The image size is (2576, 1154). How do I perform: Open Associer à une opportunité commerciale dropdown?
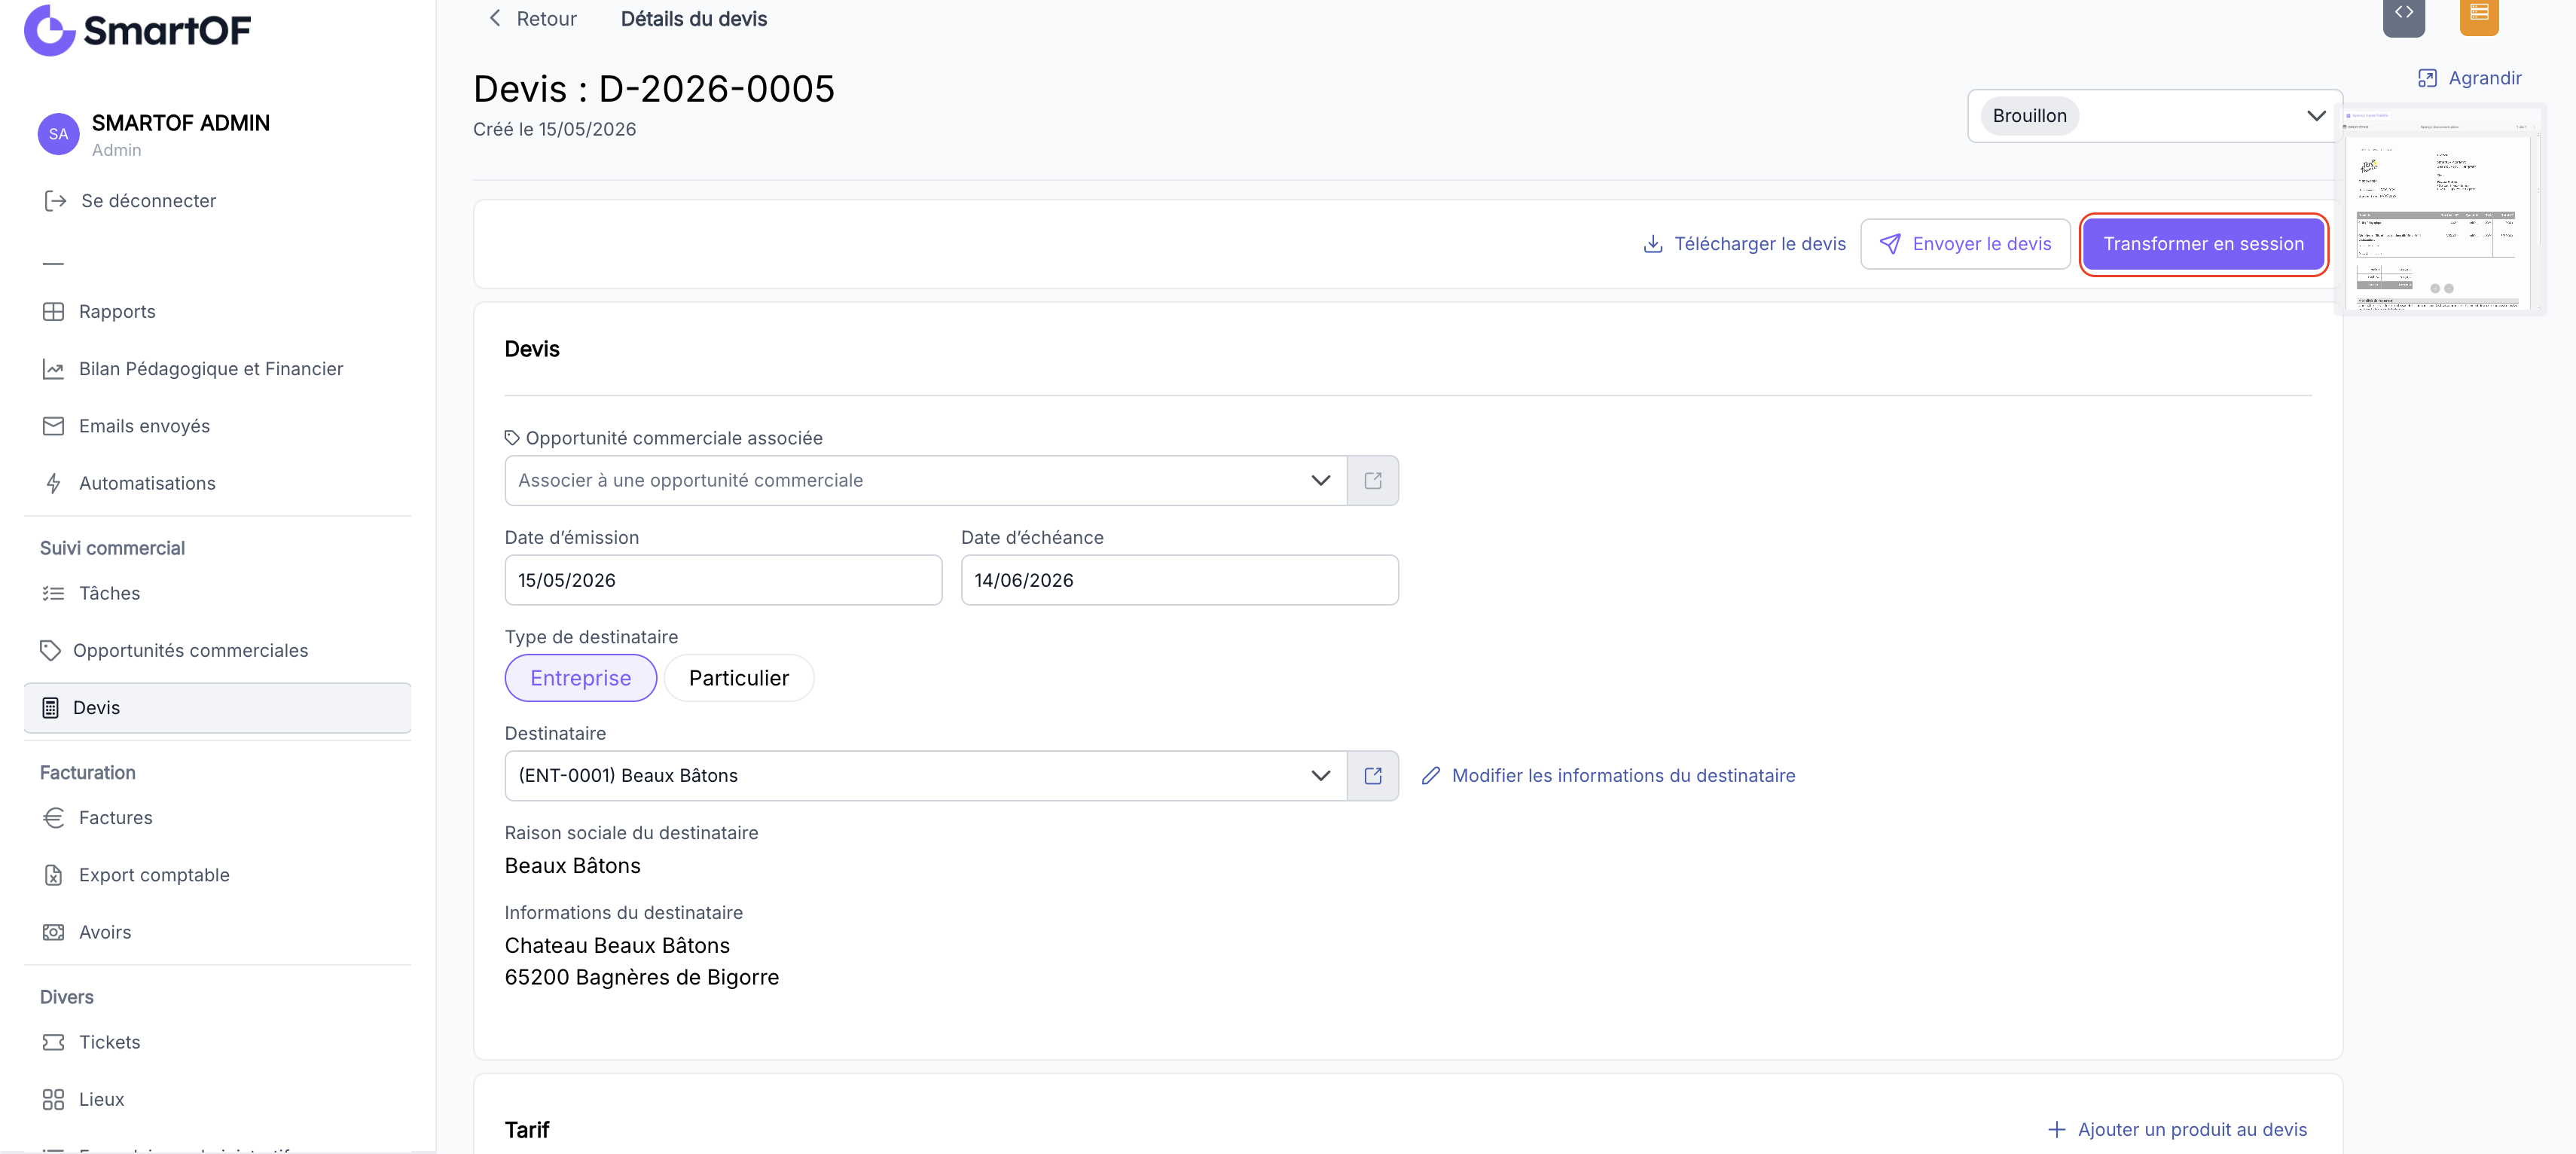point(925,481)
